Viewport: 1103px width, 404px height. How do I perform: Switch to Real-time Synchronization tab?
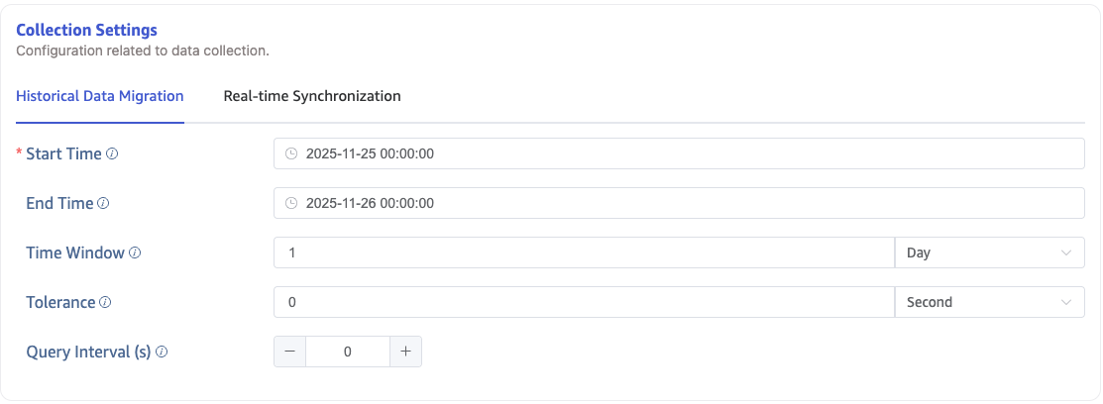tap(312, 96)
